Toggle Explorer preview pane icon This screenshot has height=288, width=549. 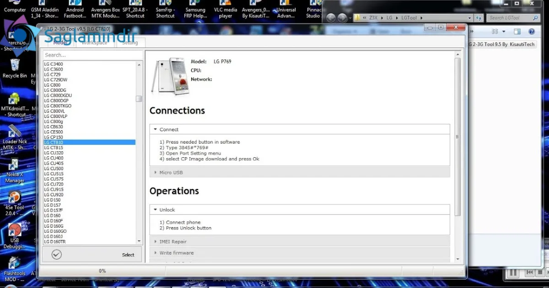517,32
